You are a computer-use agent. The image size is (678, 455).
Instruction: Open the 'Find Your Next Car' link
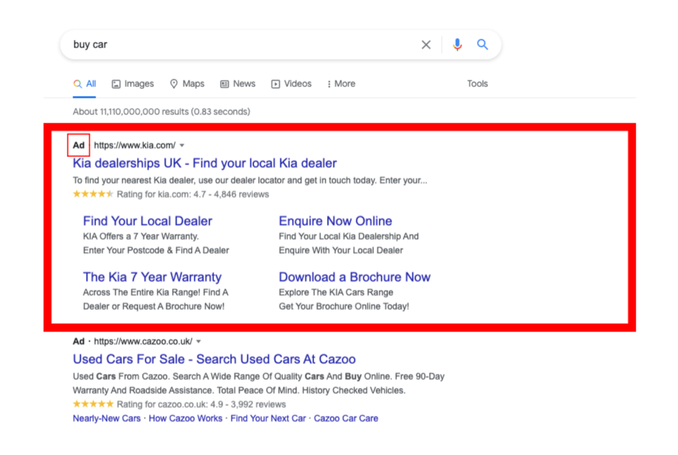[x=268, y=419]
